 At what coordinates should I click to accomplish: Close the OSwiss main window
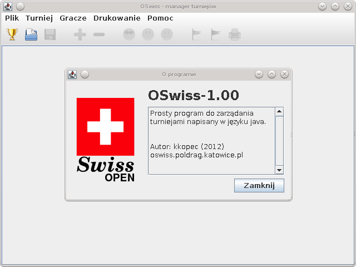[348, 7]
